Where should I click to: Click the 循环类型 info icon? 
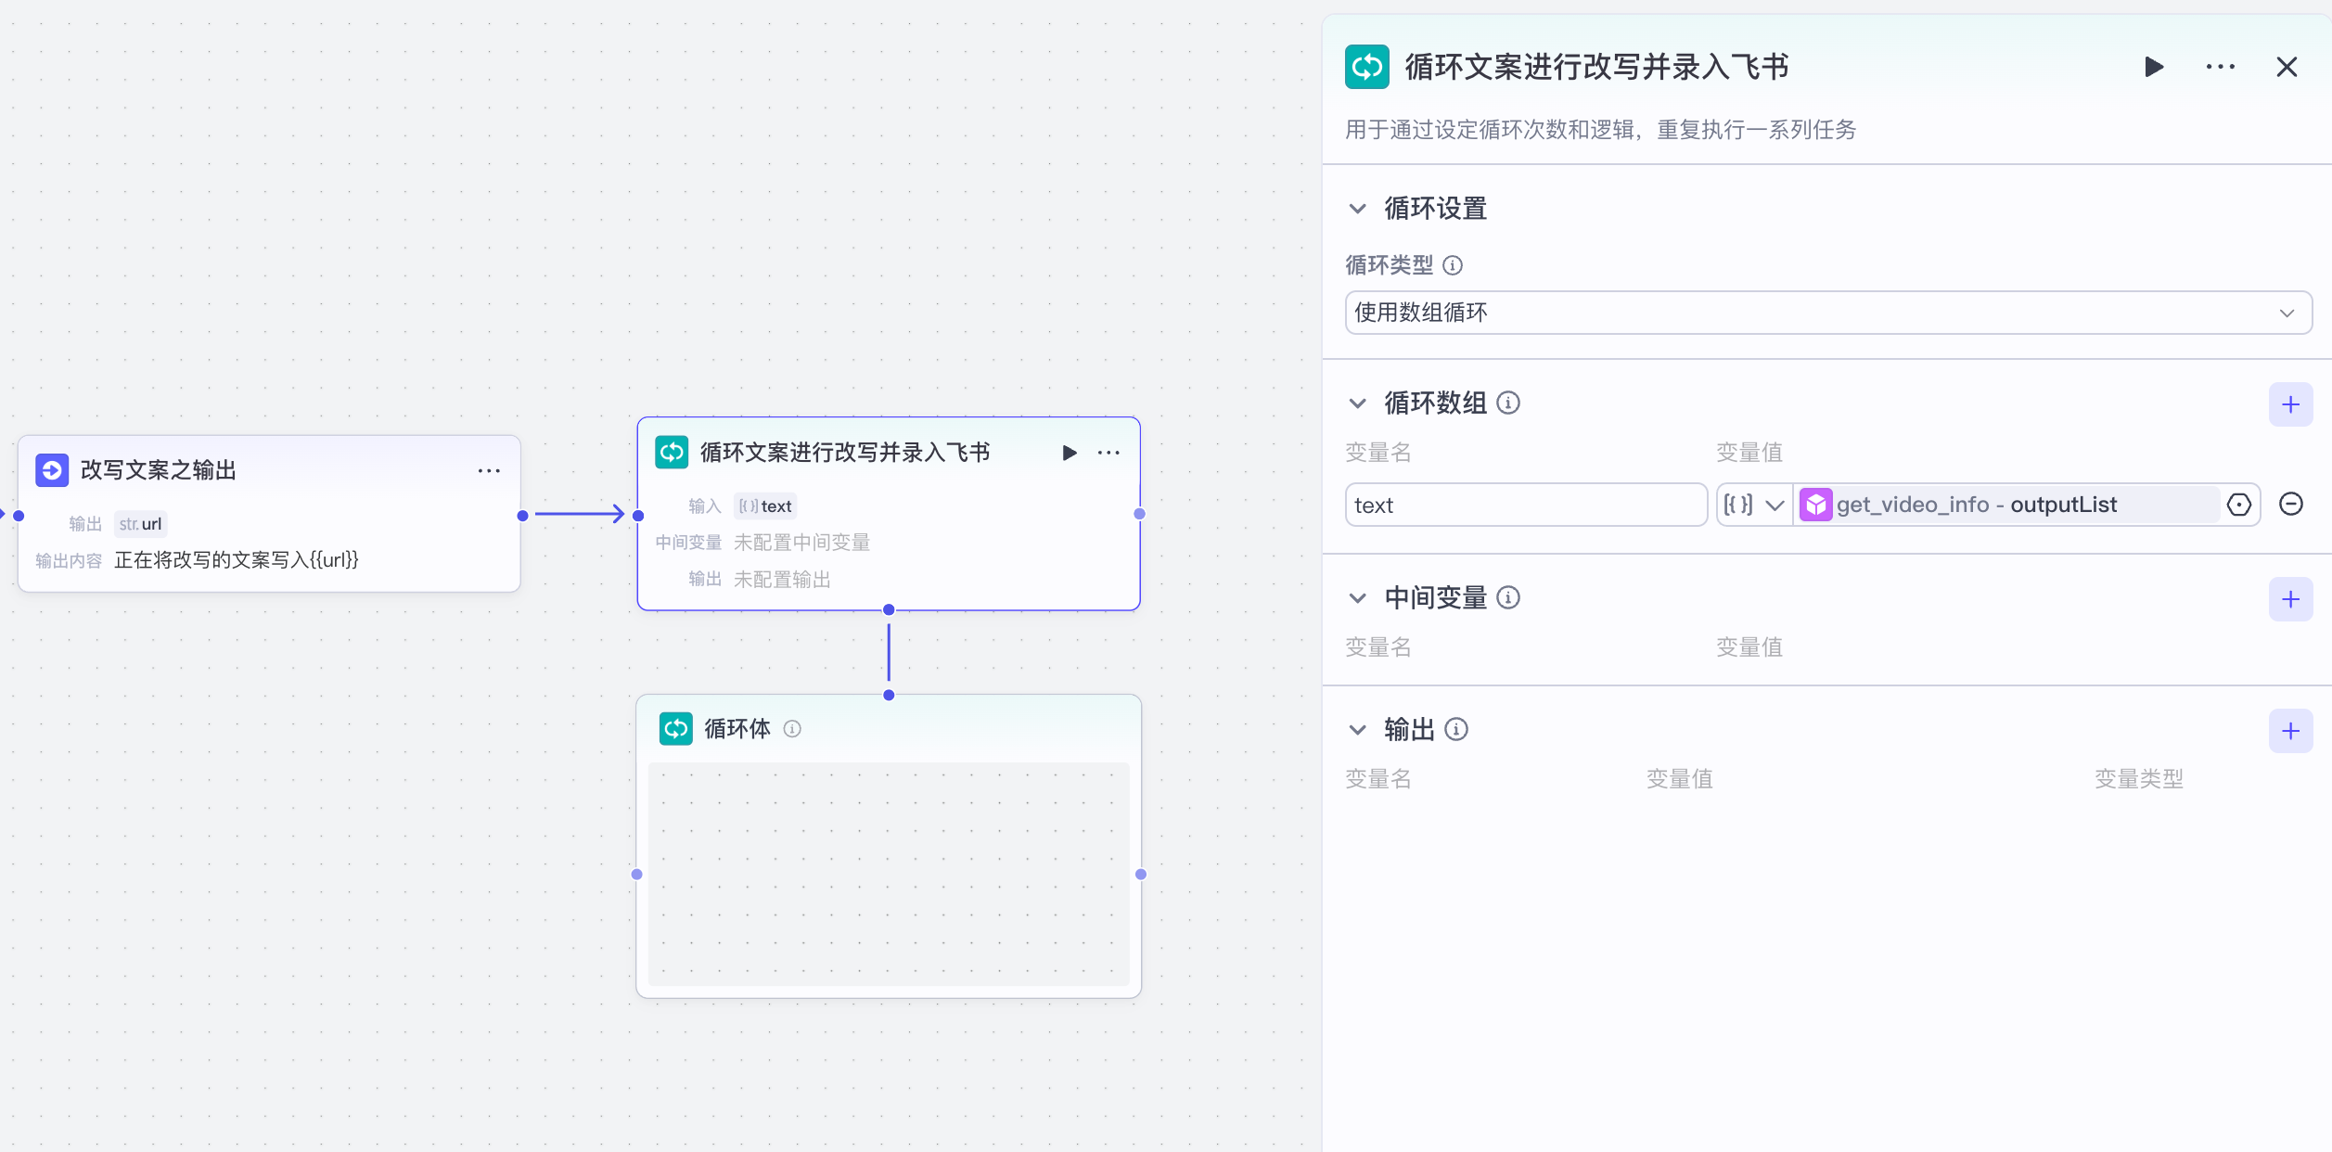[1453, 265]
